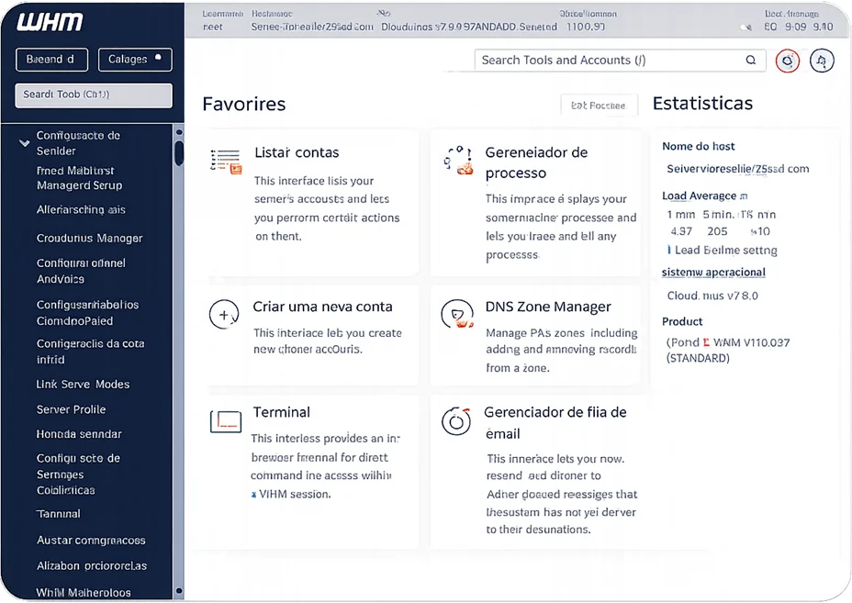Image resolution: width=852 pixels, height=603 pixels.
Task: Open the process manager icon
Action: point(458,160)
